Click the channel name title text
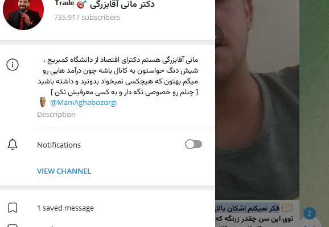This screenshot has height=227, width=329. (x=105, y=4)
